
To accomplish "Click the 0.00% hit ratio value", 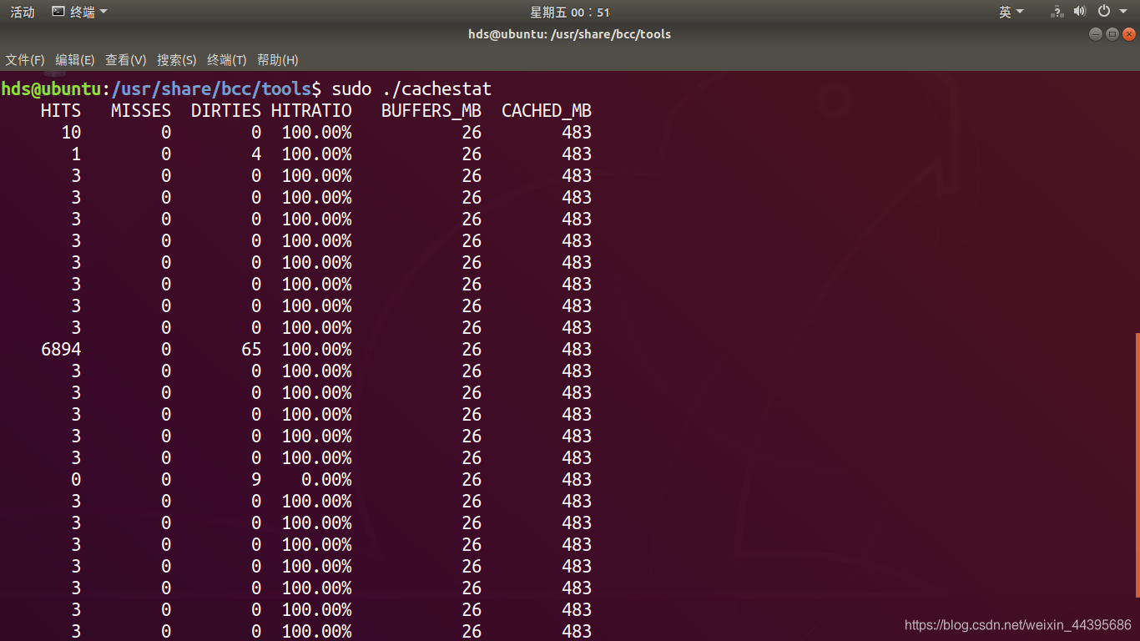I will tap(326, 479).
